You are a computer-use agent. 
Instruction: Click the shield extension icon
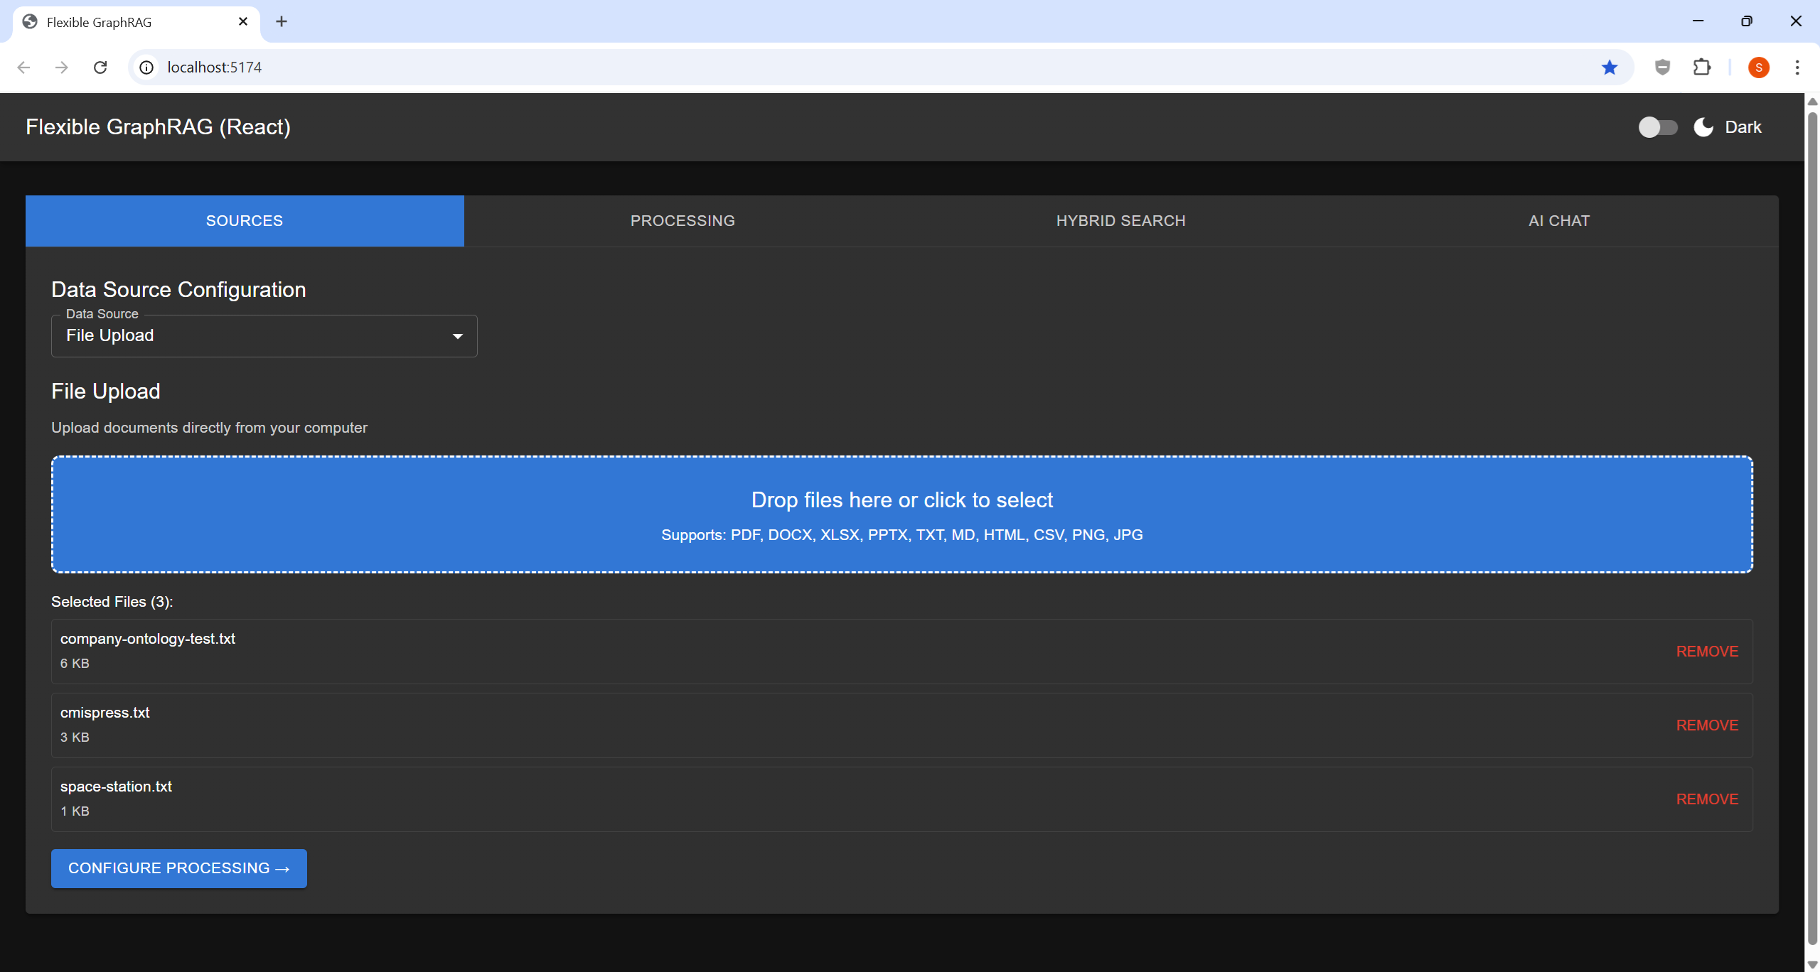1661,67
